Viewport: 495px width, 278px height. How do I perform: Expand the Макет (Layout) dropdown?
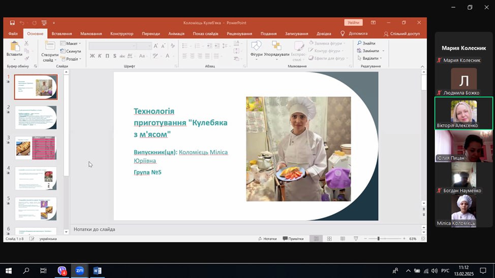71,44
